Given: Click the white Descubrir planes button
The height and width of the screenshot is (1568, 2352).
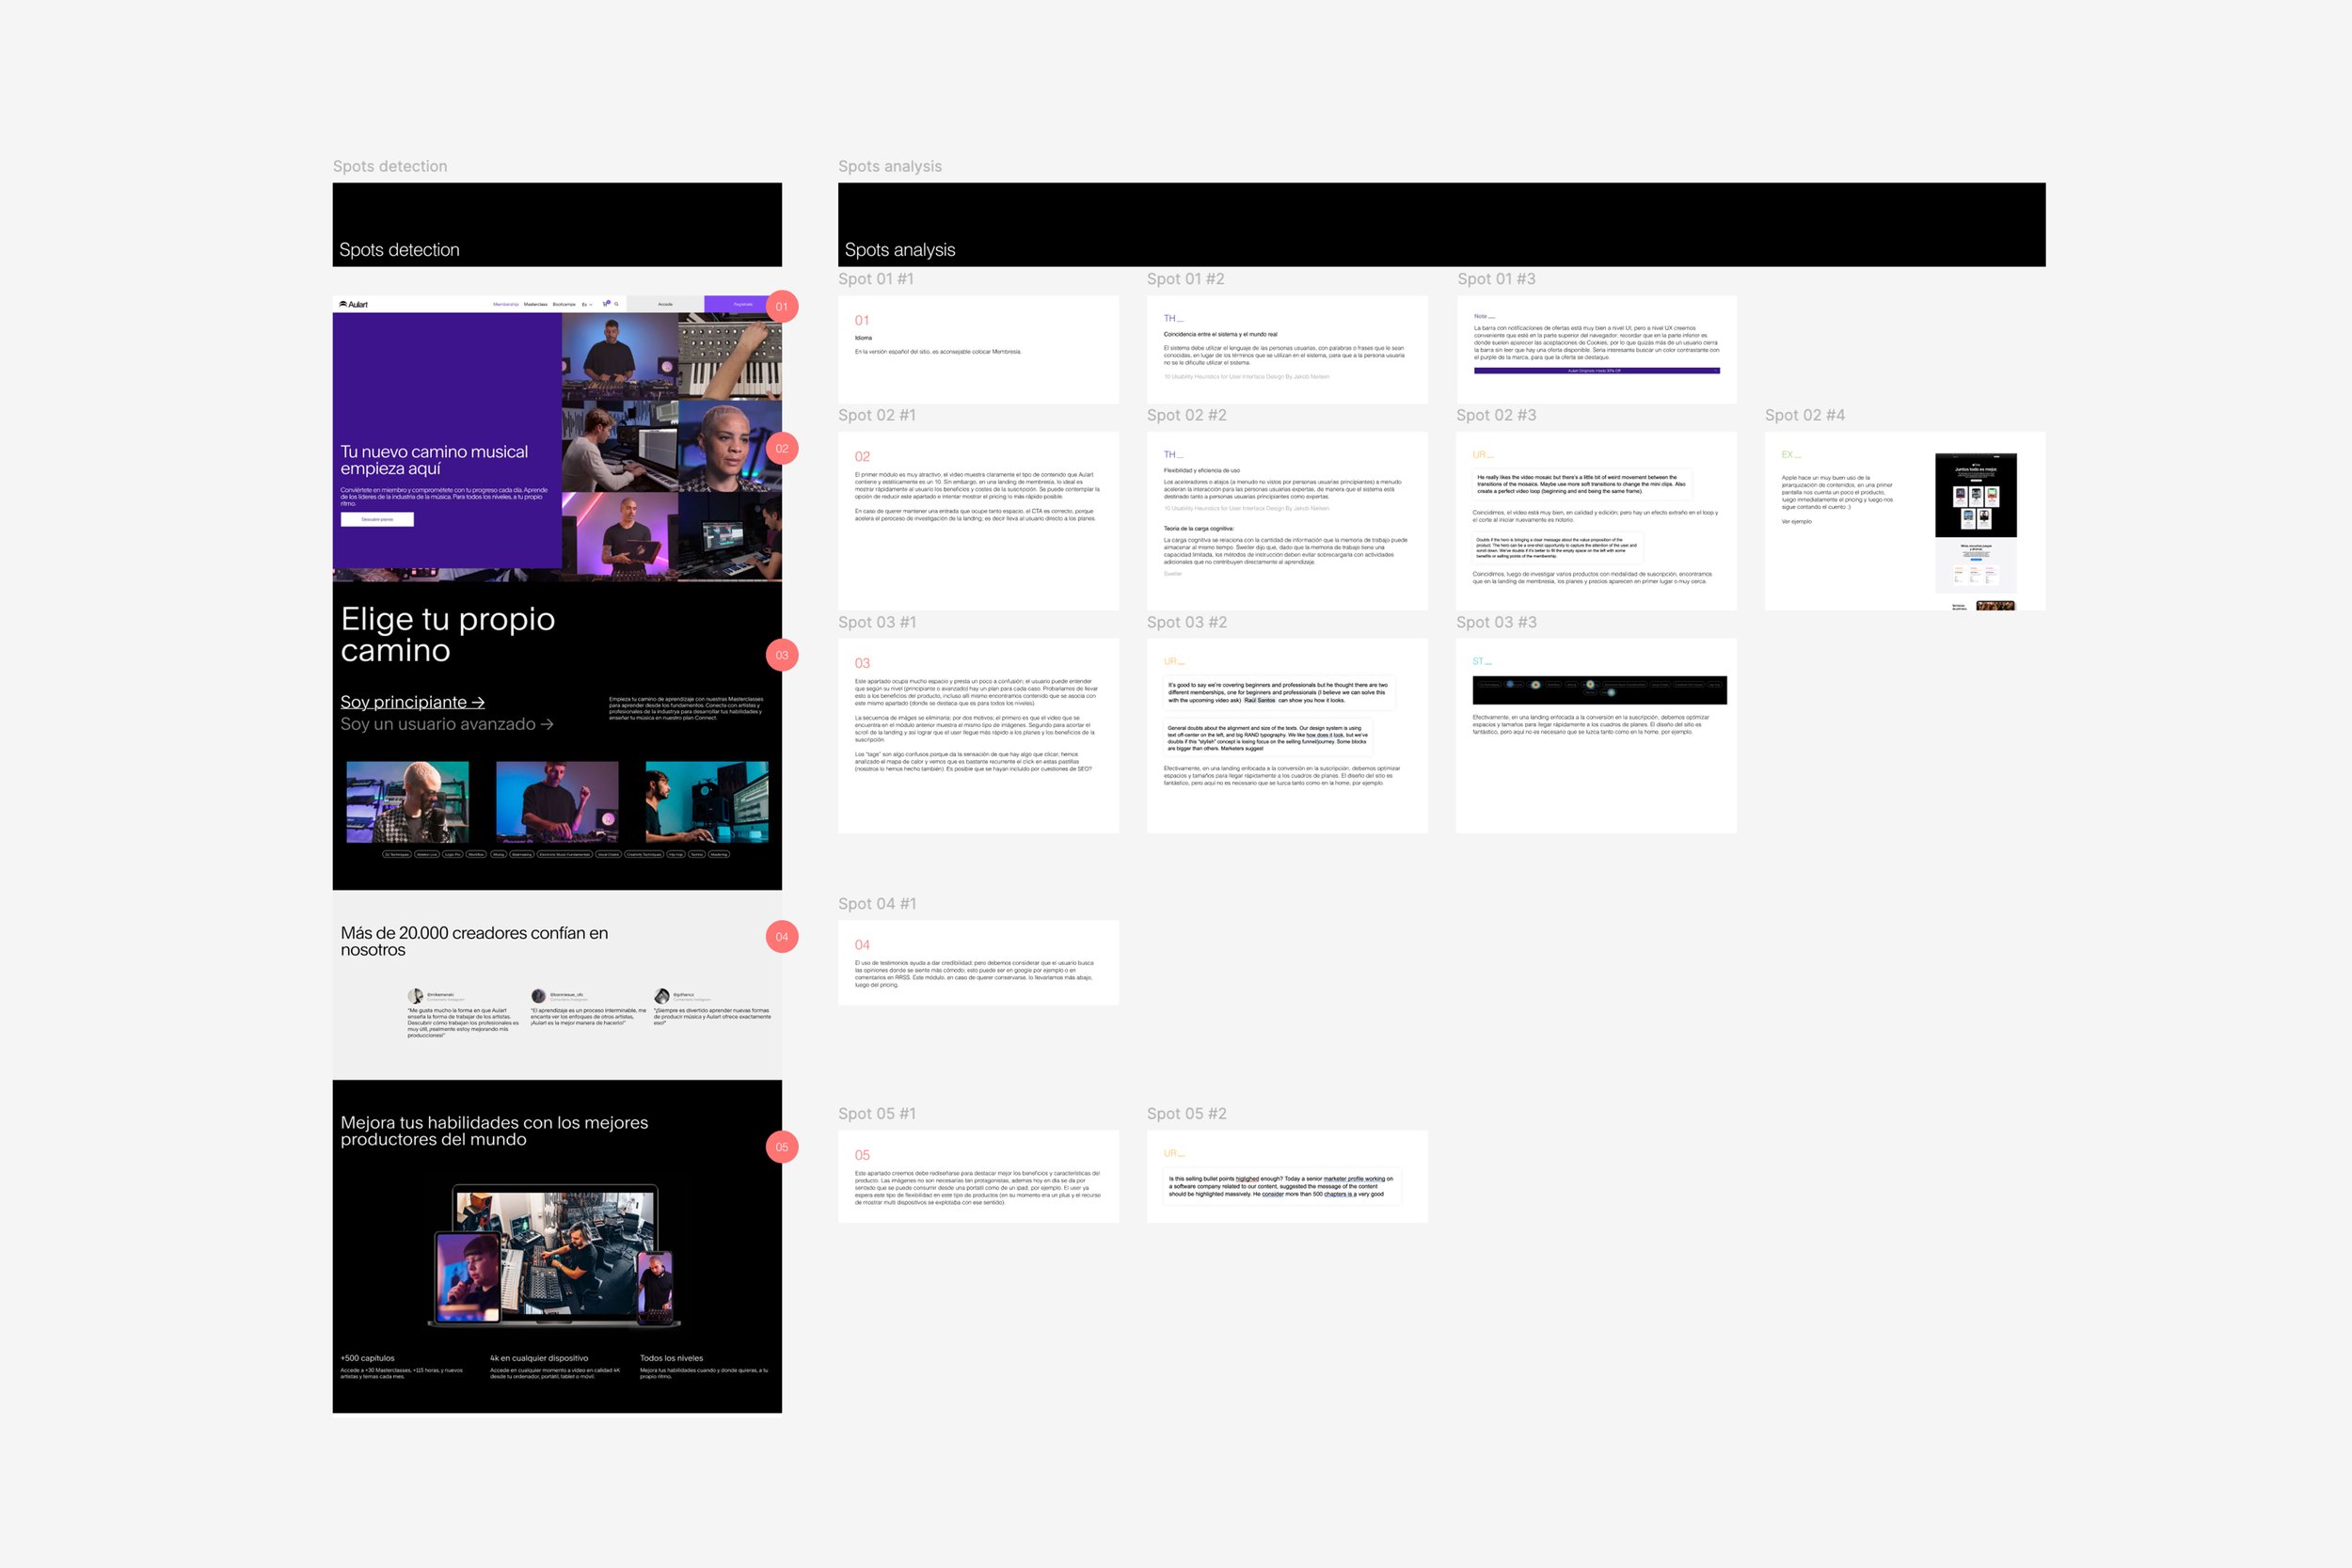Looking at the screenshot, I should coord(377,519).
